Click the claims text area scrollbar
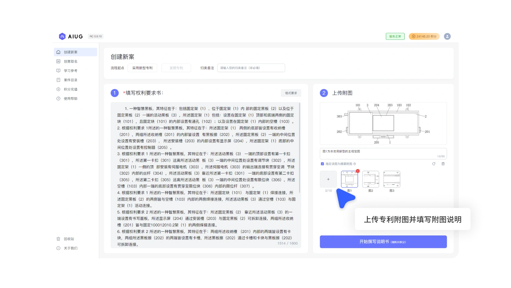Viewport: 511px width, 288px height. (x=300, y=148)
